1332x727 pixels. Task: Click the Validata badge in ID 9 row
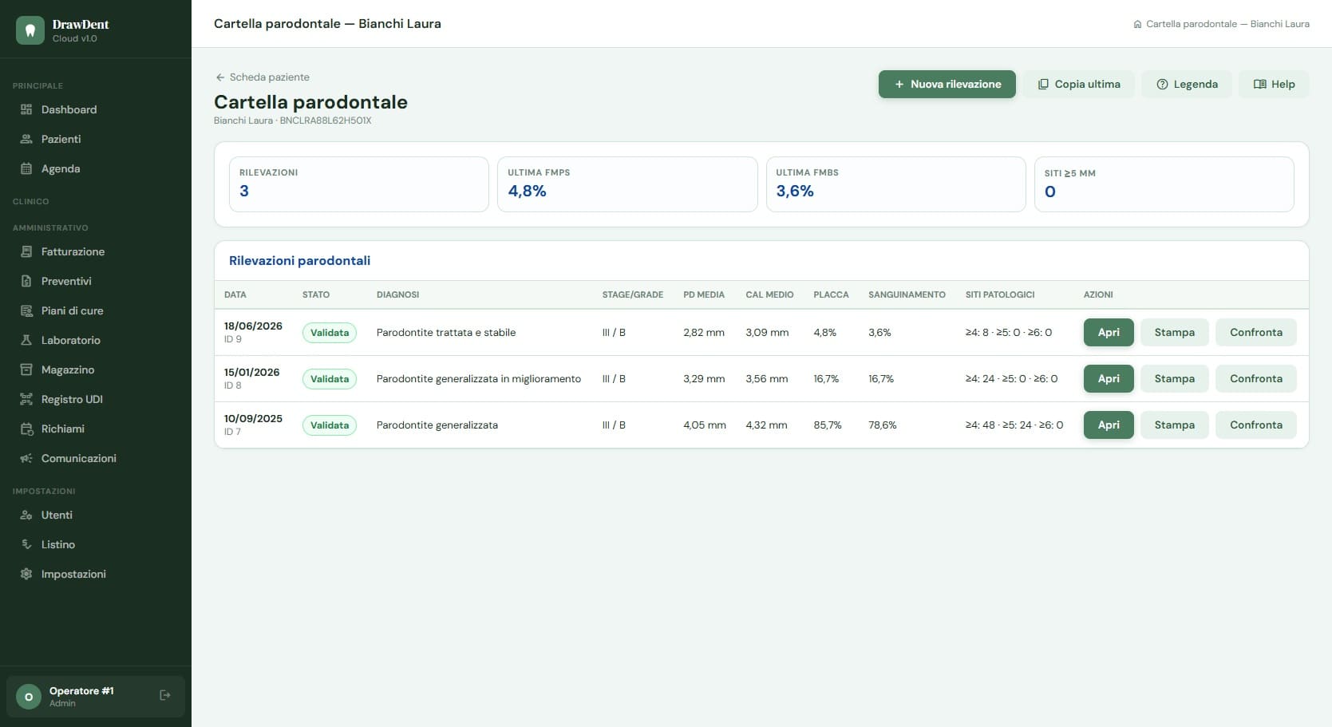coord(330,333)
